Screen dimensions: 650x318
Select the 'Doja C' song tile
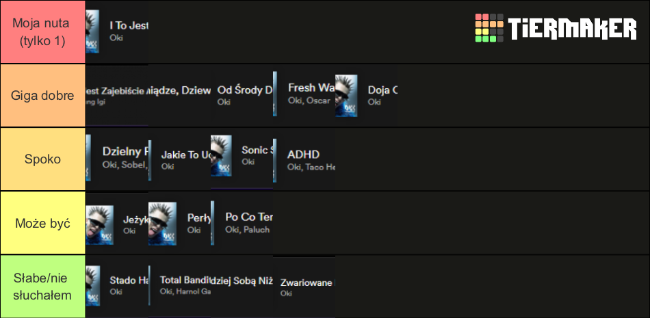pos(367,95)
